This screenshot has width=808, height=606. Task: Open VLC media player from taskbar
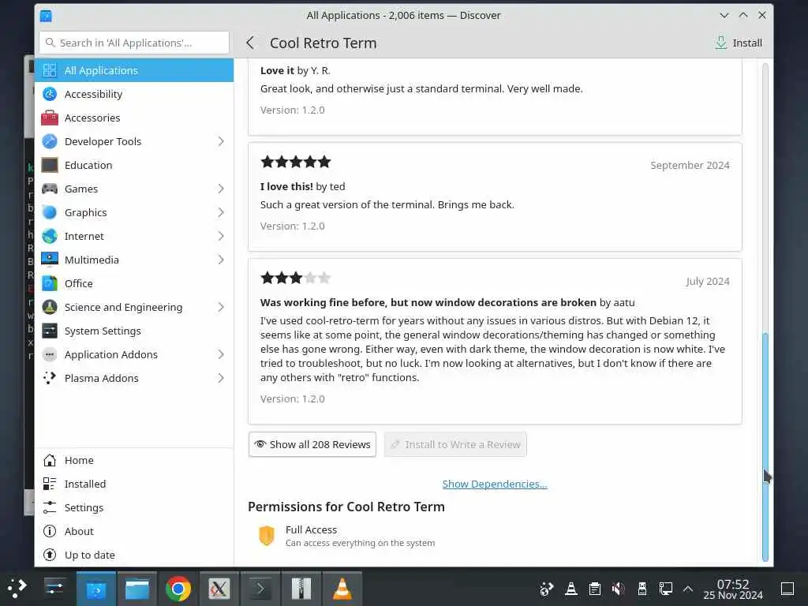pyautogui.click(x=342, y=589)
